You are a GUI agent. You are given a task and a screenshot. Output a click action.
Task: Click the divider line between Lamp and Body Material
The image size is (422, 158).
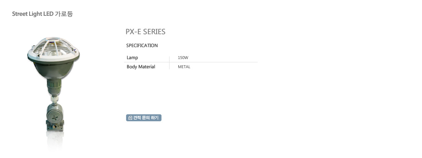190,62
